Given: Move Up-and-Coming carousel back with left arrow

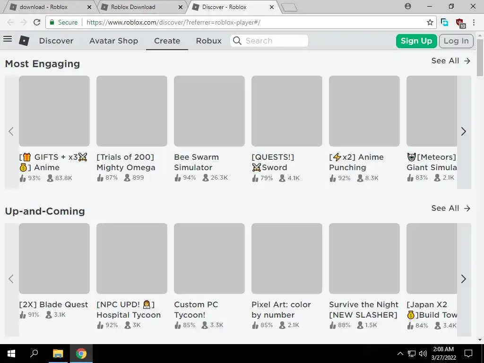Looking at the screenshot, I should [11, 279].
